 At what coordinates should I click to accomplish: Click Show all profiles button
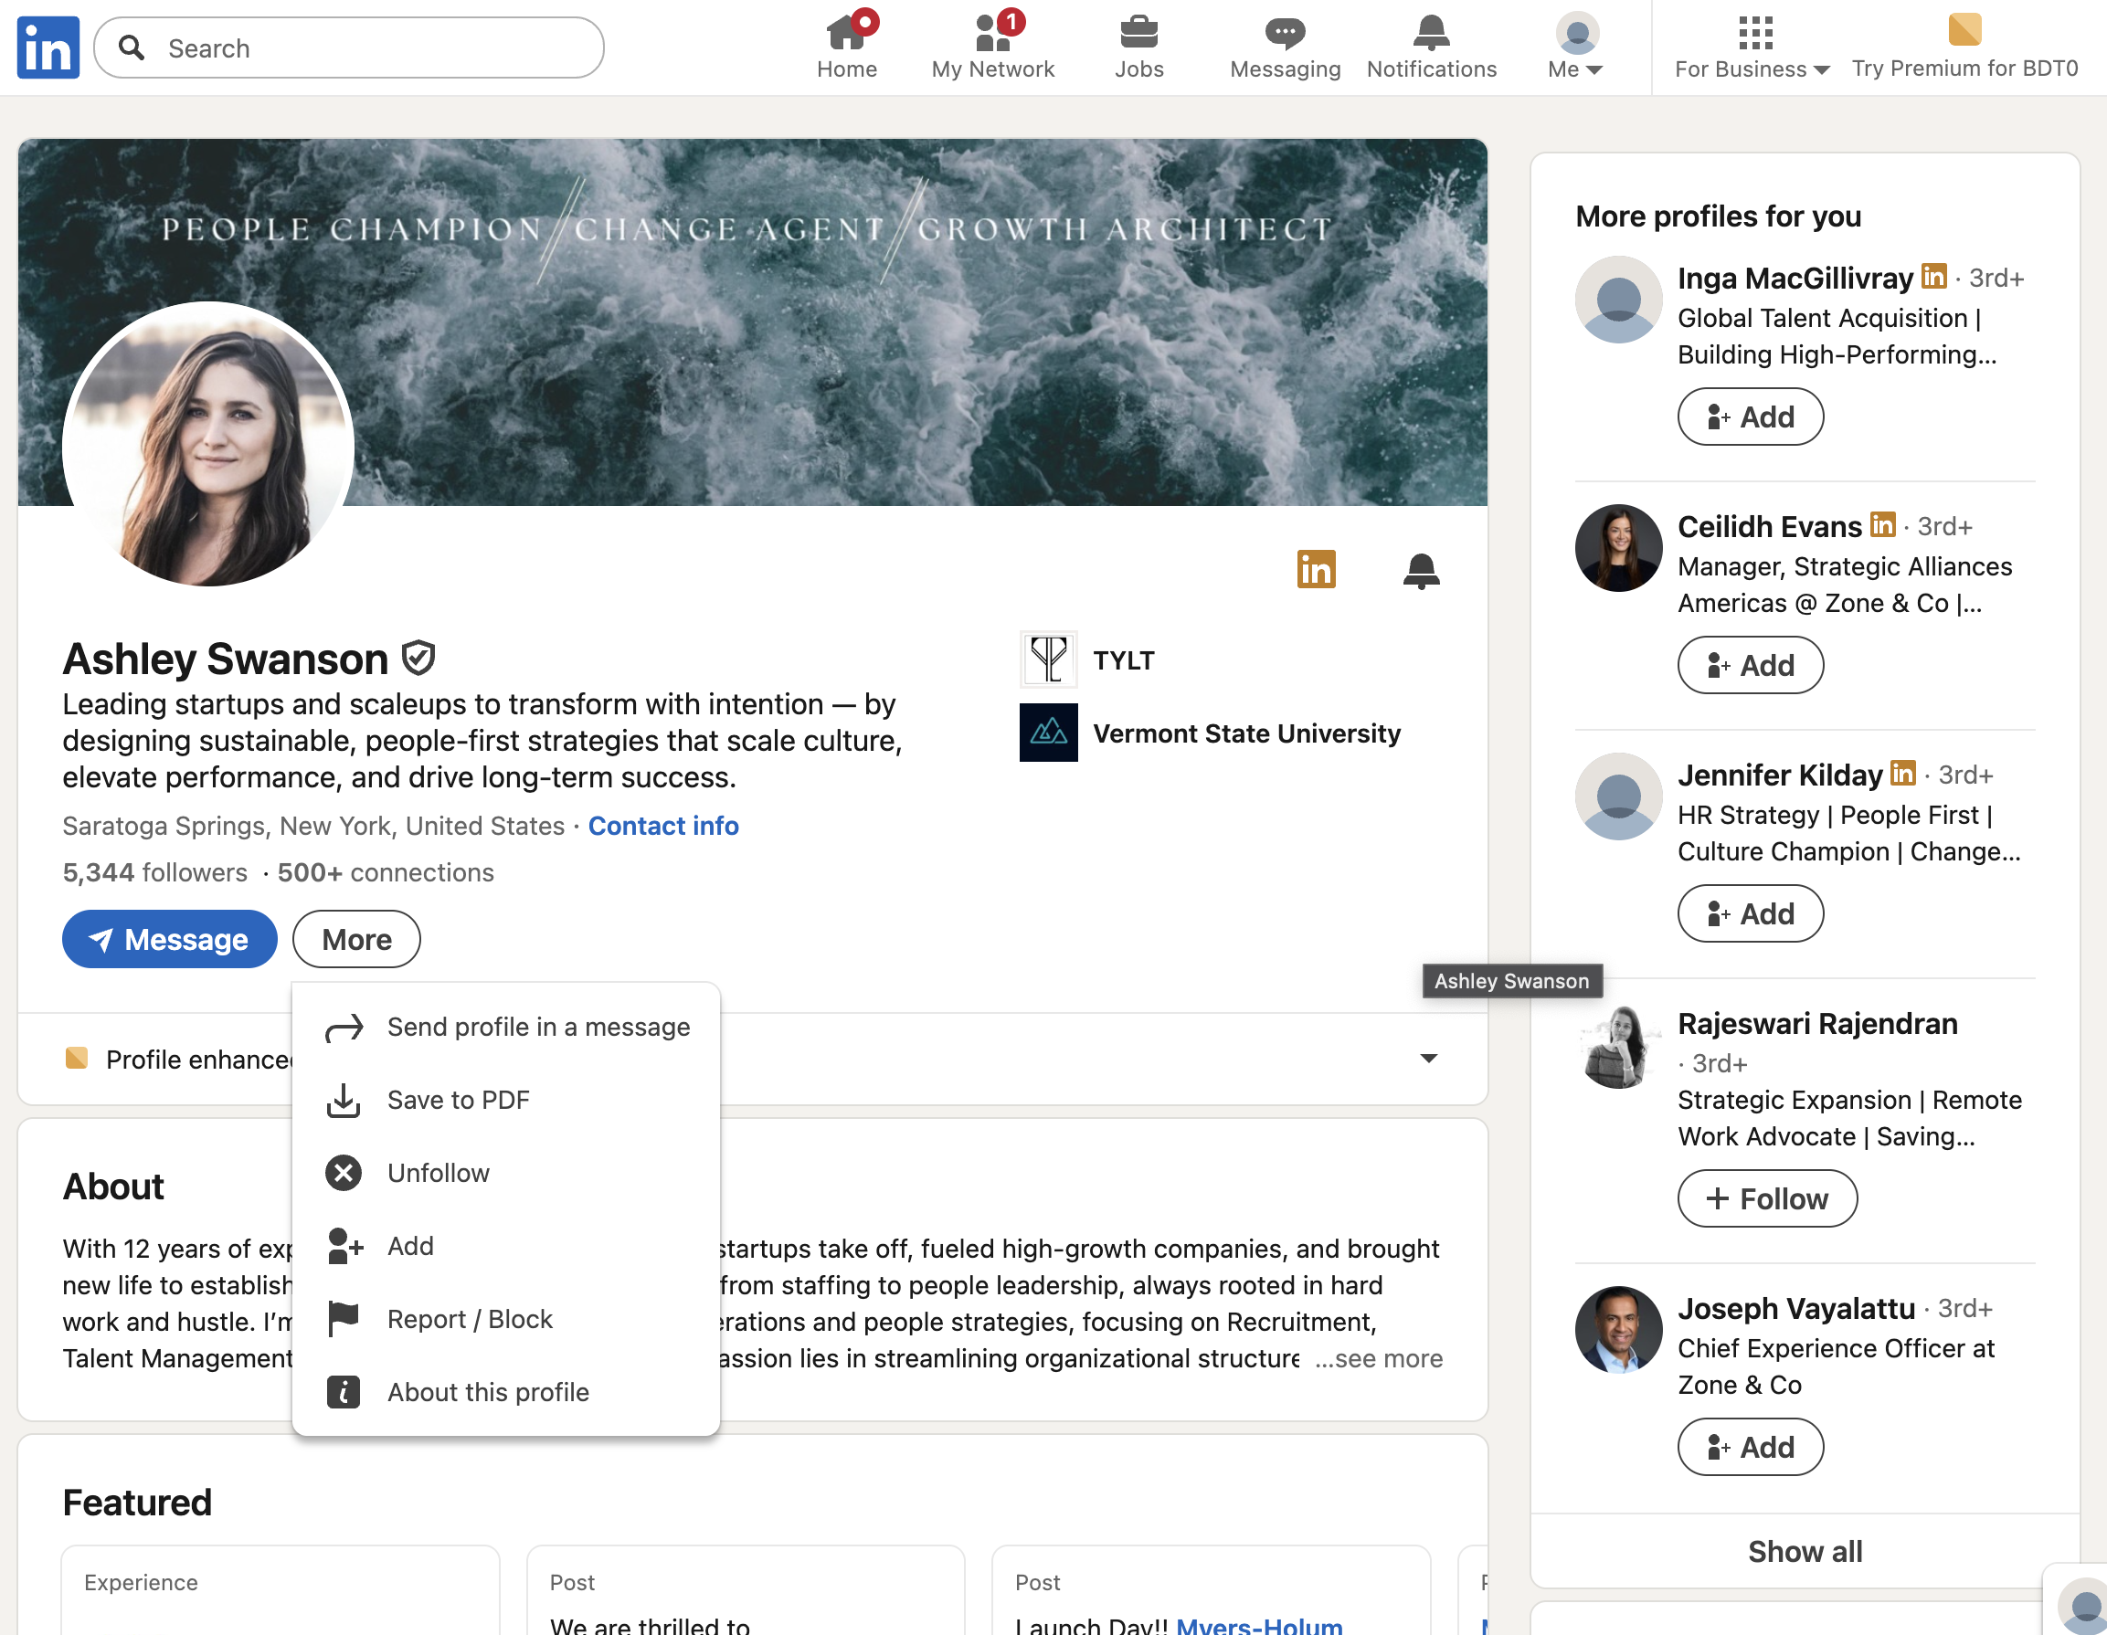(1805, 1551)
